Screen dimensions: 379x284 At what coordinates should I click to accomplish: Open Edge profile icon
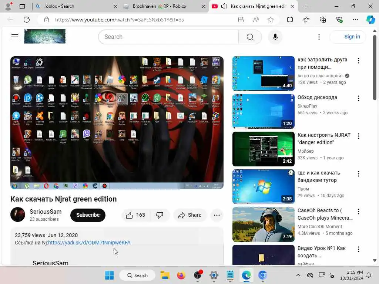(x=9, y=6)
